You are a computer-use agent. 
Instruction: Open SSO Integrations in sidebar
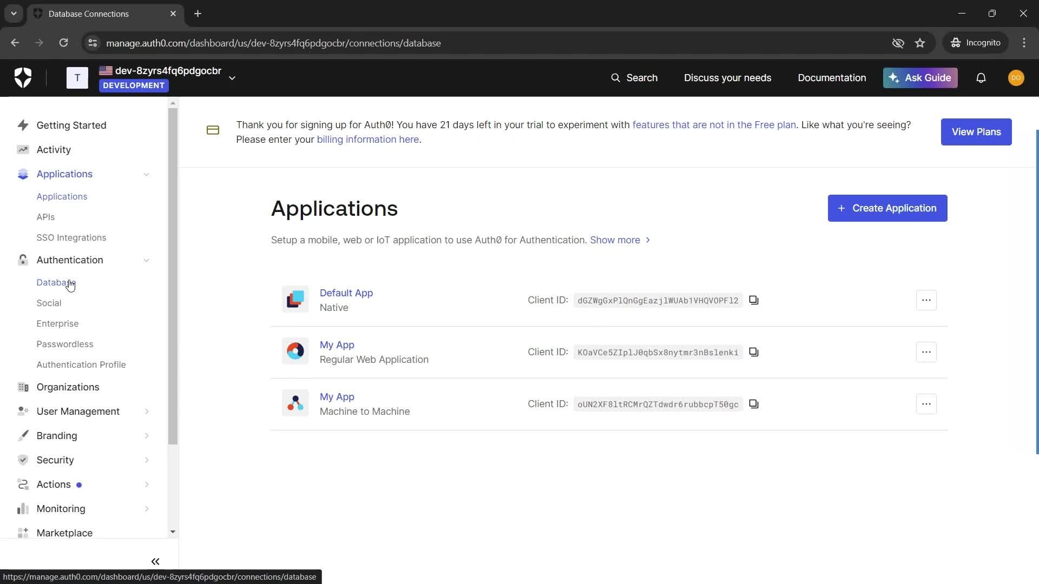click(71, 237)
